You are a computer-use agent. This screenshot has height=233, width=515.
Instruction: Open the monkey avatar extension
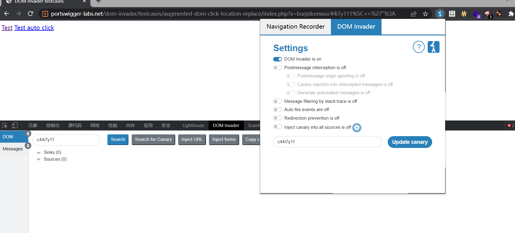(x=499, y=14)
